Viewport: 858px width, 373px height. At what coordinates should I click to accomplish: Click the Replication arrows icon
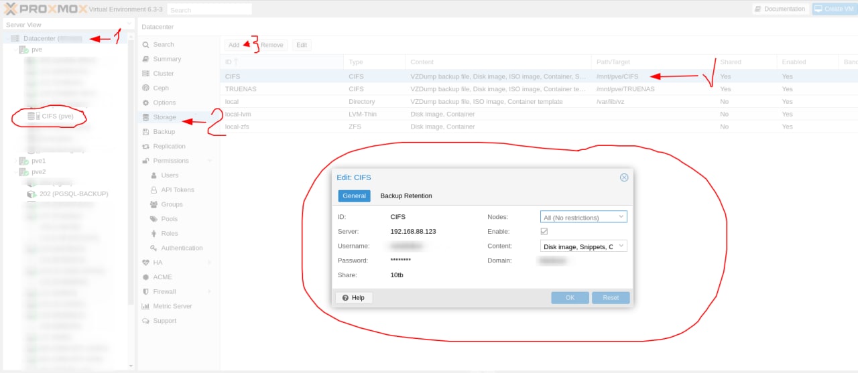pyautogui.click(x=145, y=146)
